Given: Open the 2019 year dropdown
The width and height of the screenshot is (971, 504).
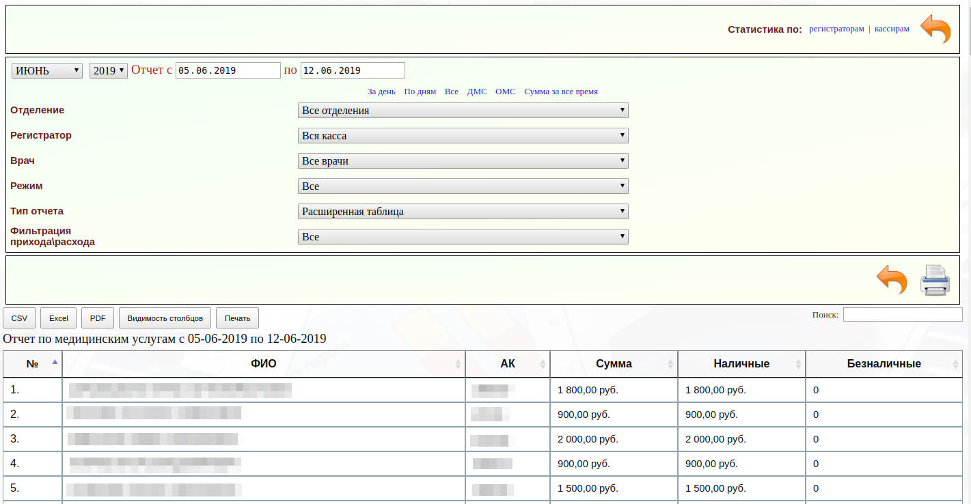Looking at the screenshot, I should [x=108, y=71].
